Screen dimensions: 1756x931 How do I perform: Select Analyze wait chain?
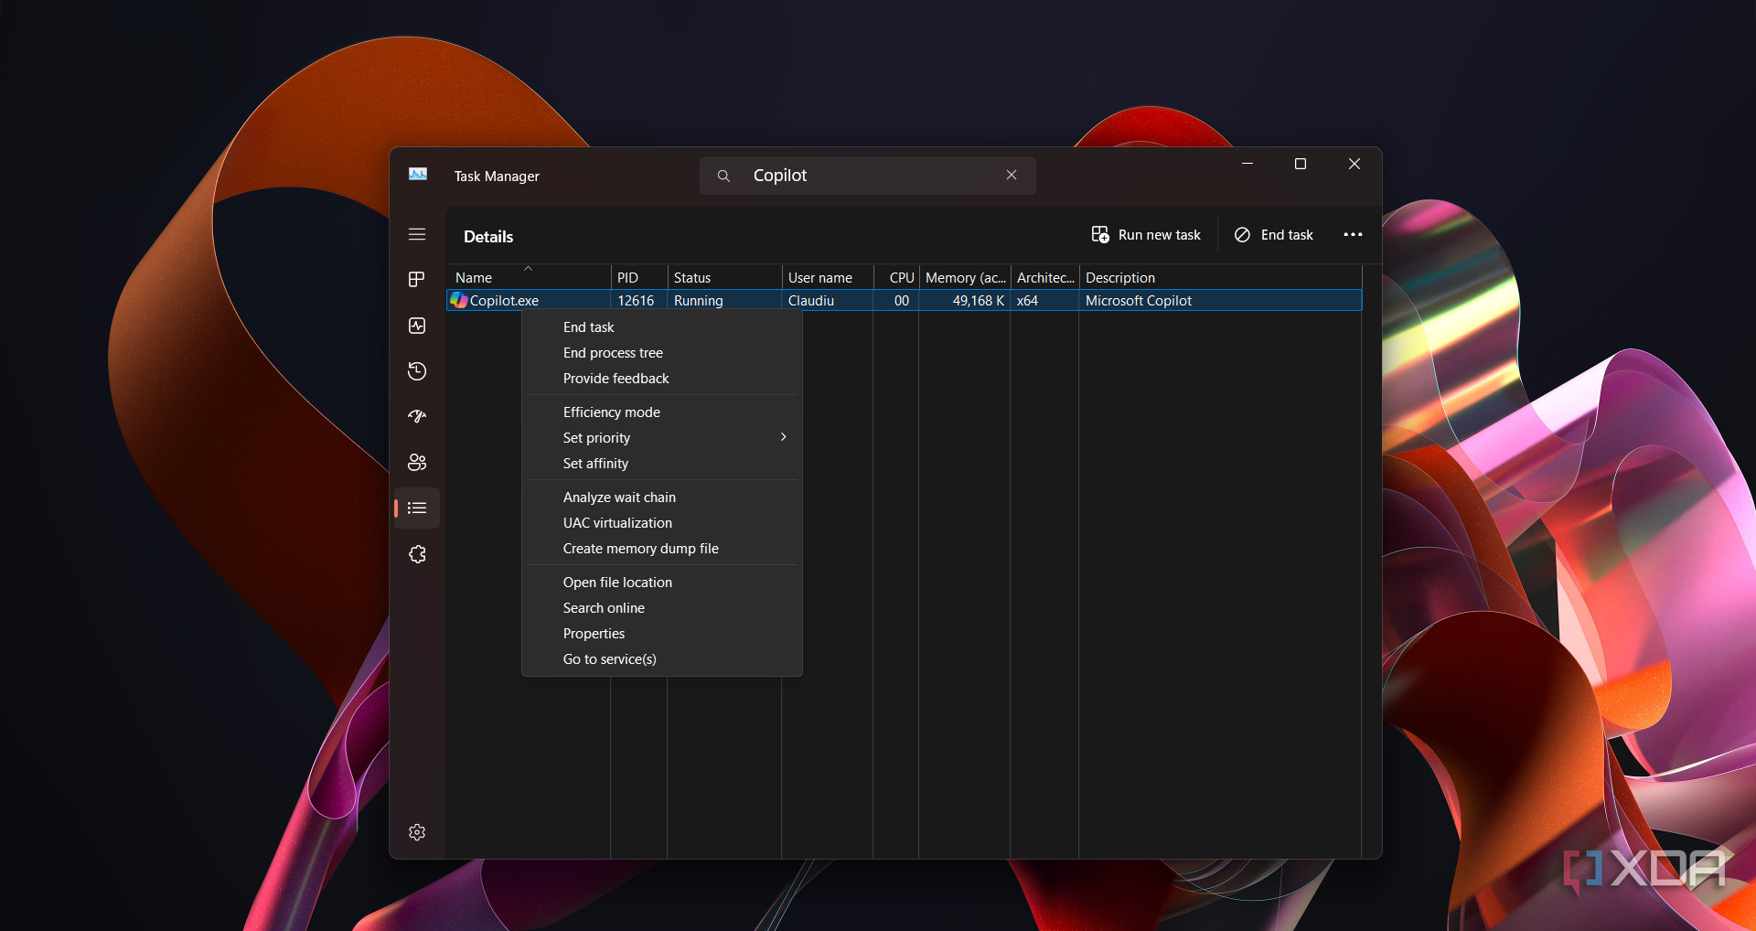click(x=662, y=498)
